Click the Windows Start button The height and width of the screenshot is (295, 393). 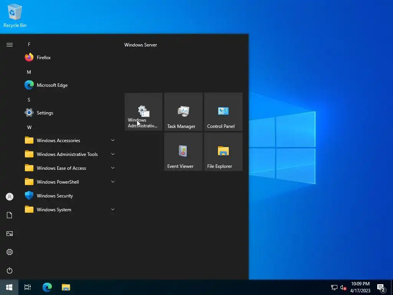click(9, 287)
